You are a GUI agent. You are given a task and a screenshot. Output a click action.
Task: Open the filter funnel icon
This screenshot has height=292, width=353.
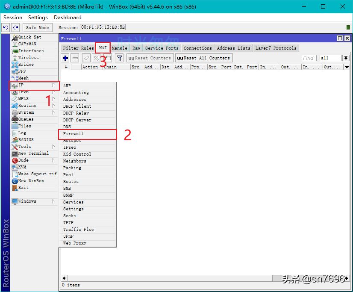coord(119,58)
